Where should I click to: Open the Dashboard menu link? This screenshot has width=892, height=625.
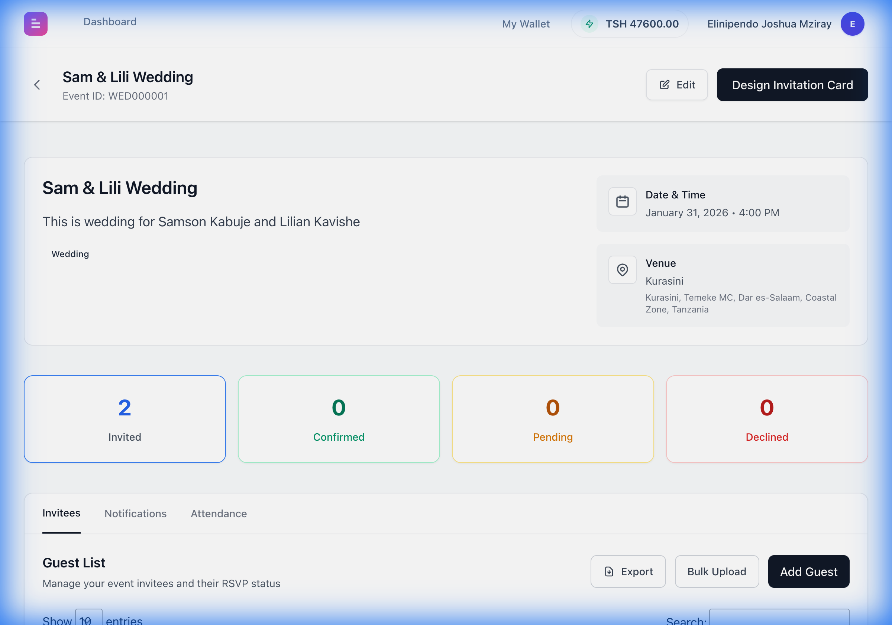110,22
